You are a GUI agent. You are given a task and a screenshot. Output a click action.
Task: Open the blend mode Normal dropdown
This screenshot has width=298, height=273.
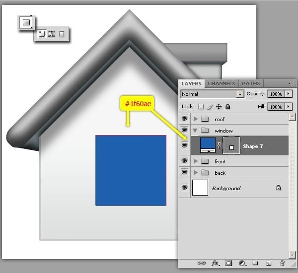pos(212,94)
